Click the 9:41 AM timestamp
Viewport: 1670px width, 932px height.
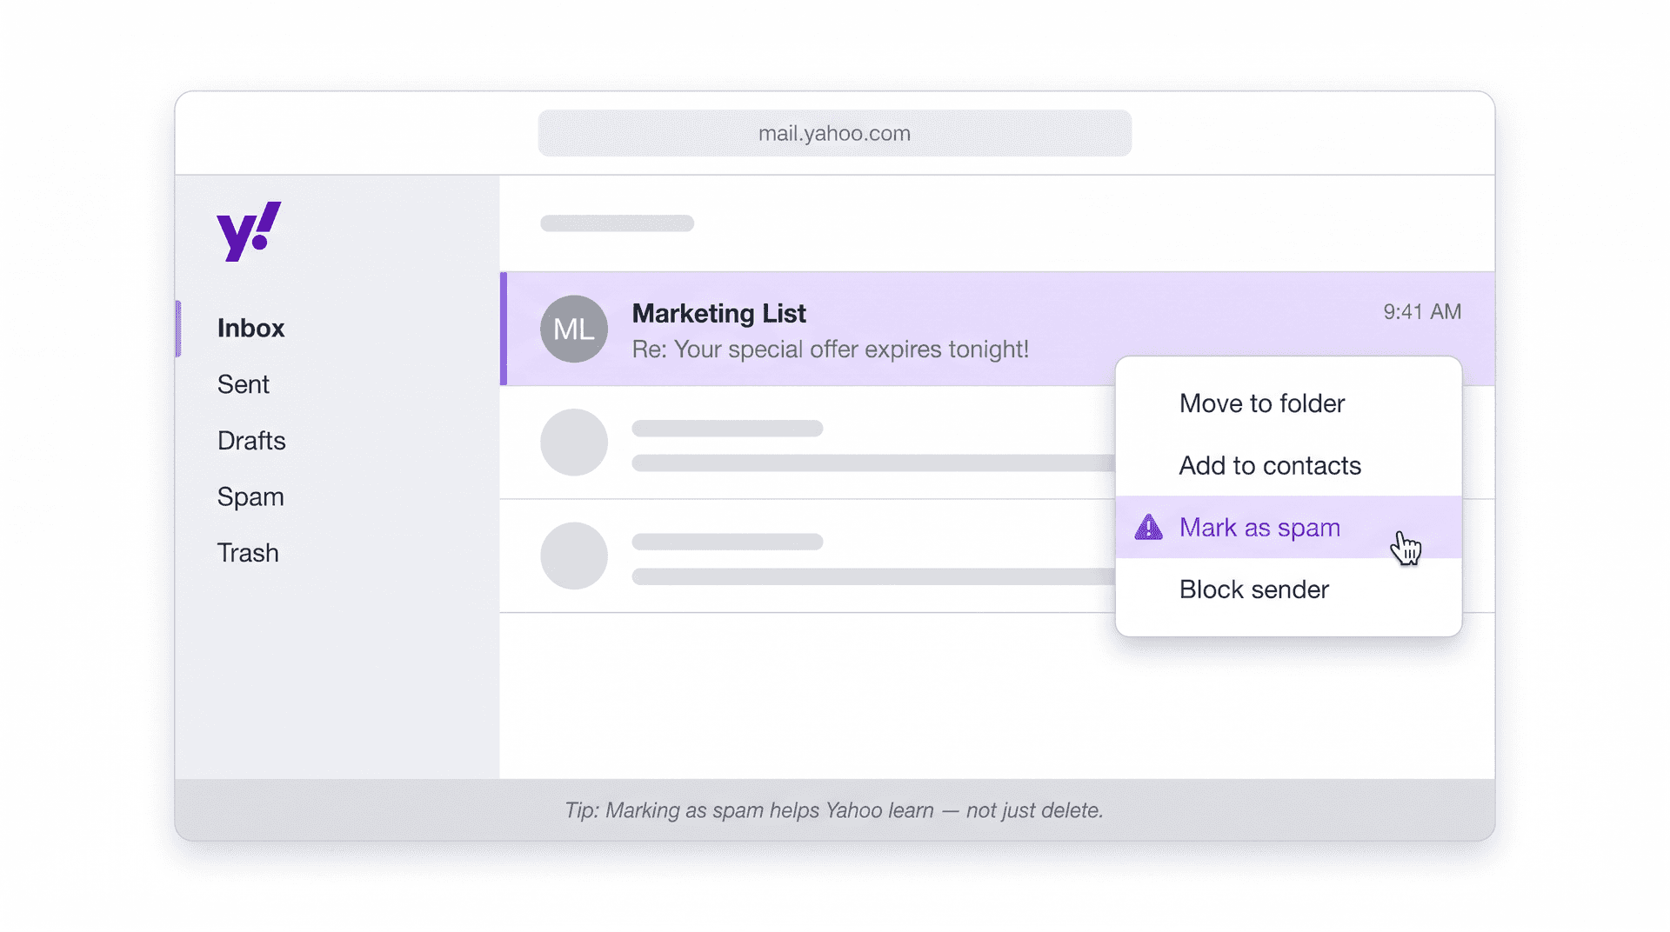[x=1422, y=310]
